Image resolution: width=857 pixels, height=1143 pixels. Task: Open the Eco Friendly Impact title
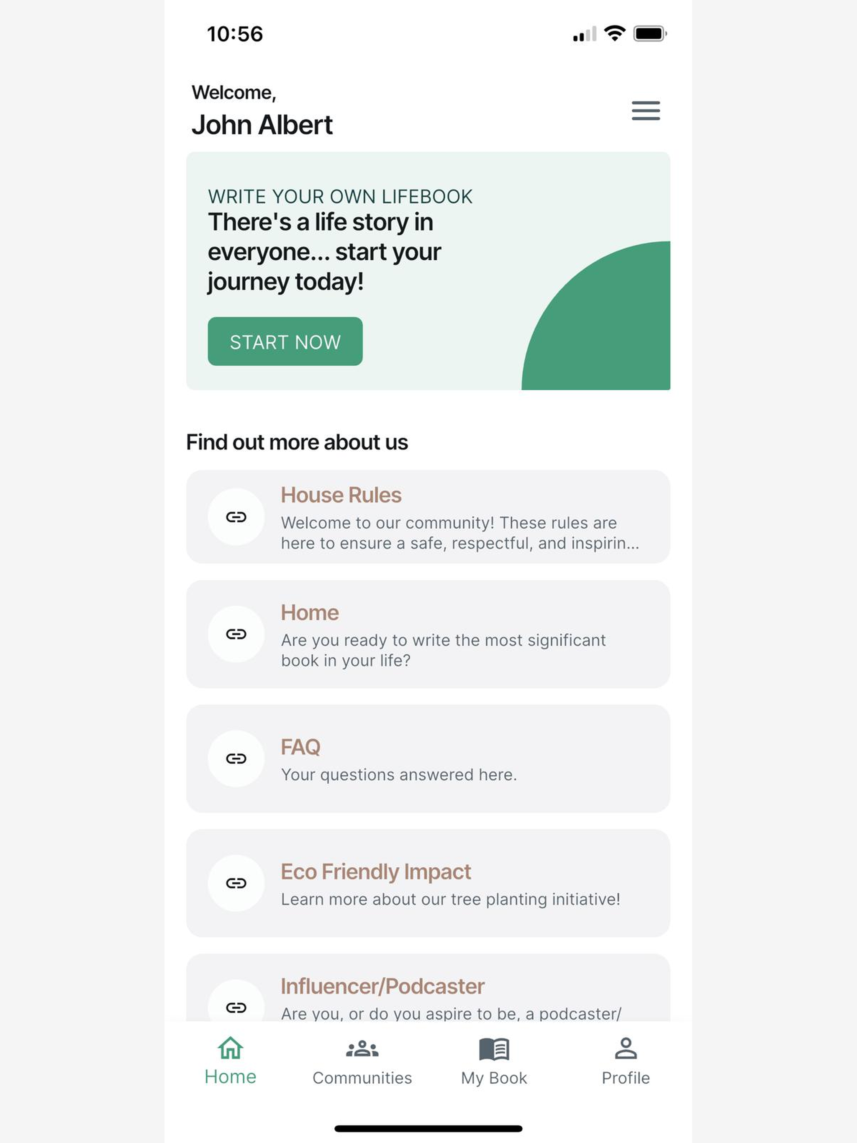(x=376, y=872)
